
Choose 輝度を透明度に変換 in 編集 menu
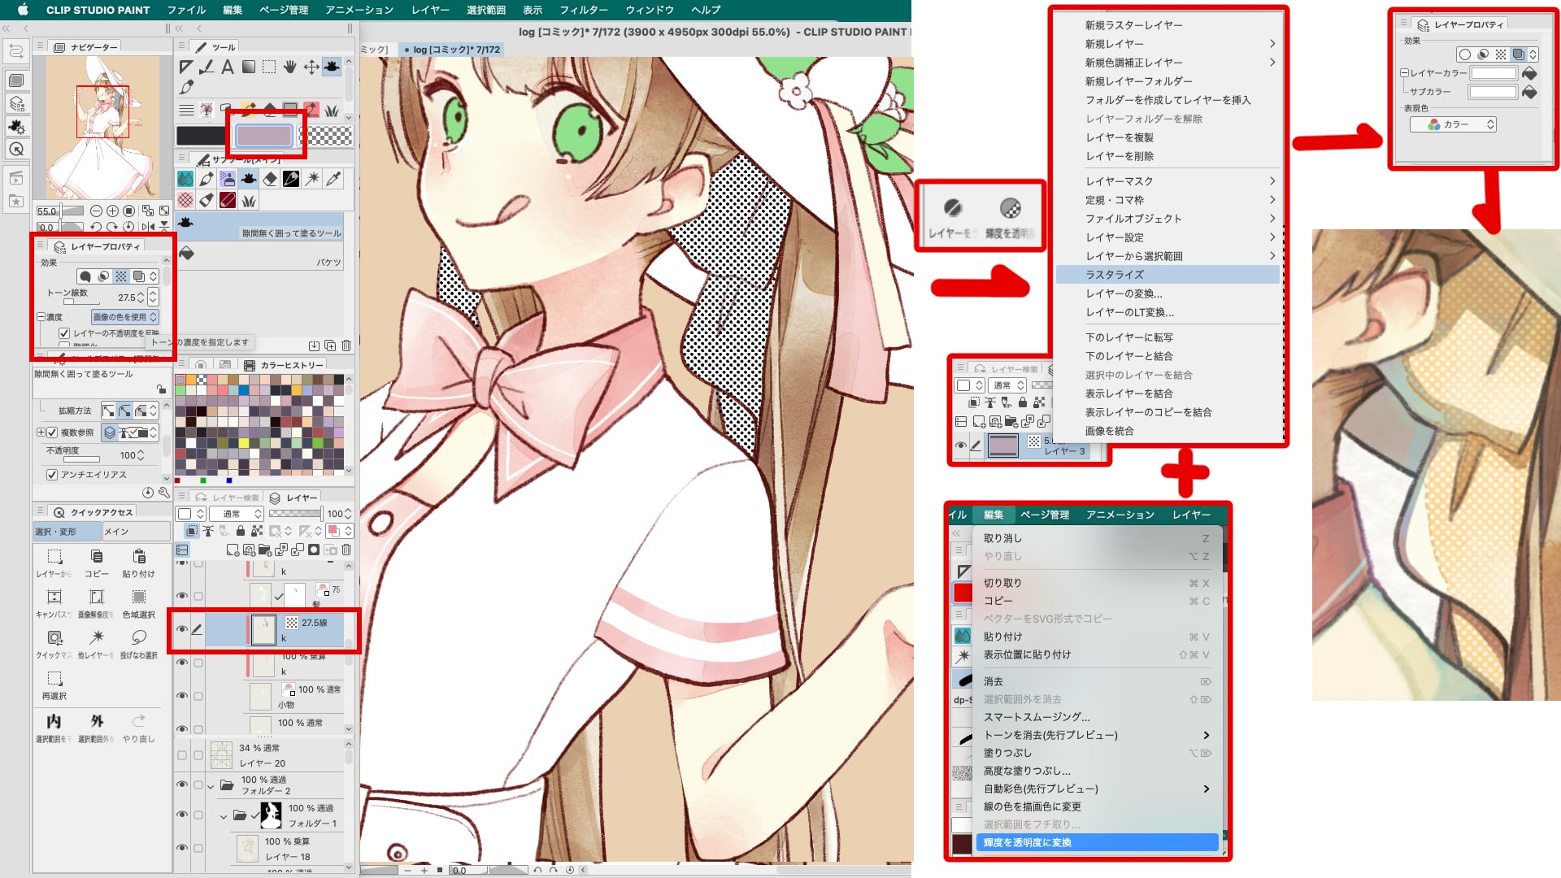click(1097, 843)
